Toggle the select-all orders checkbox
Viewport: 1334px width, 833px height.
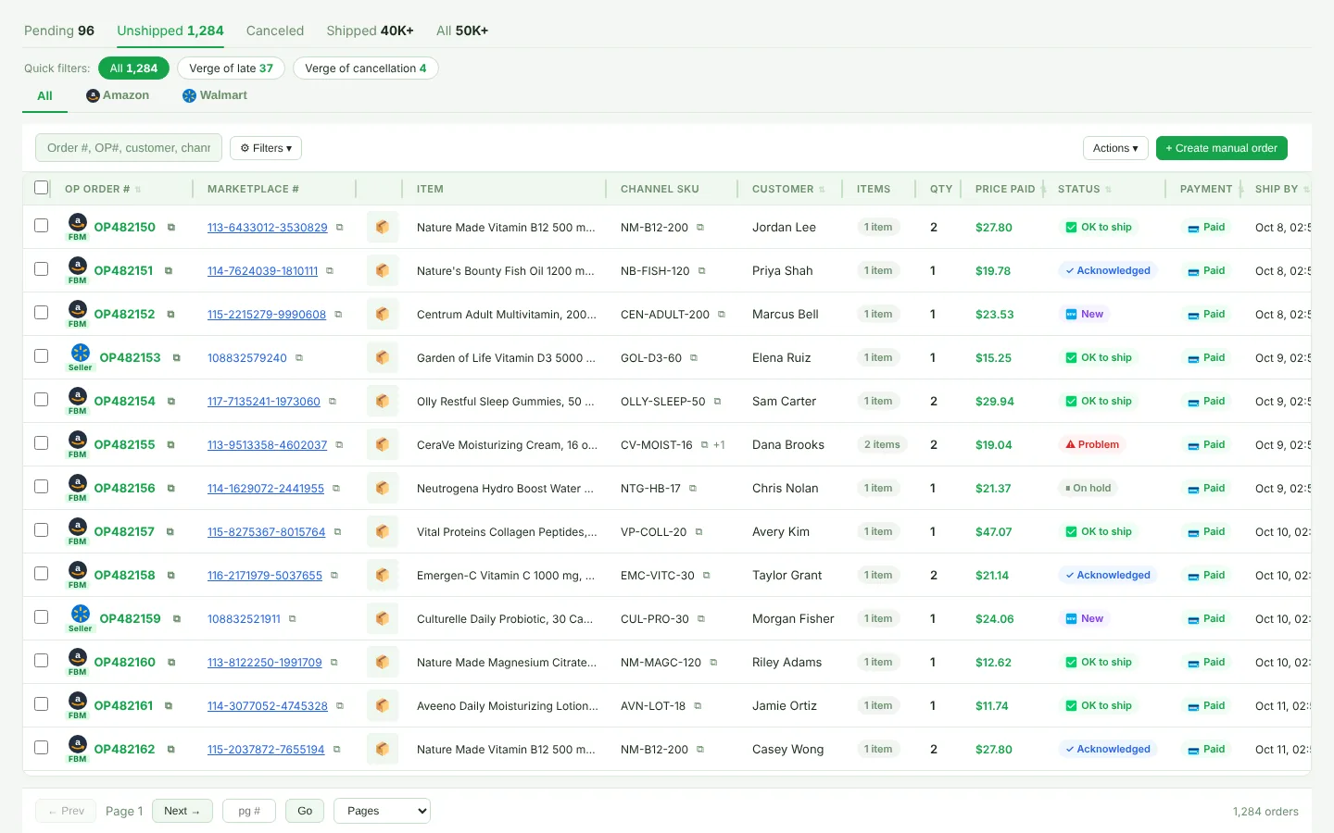[x=41, y=188]
